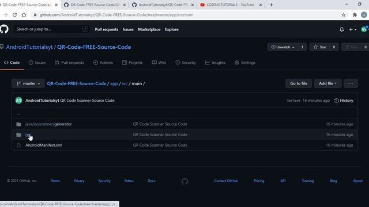Open Marketplace in top navigation
Image resolution: width=369 pixels, height=207 pixels.
(x=149, y=29)
